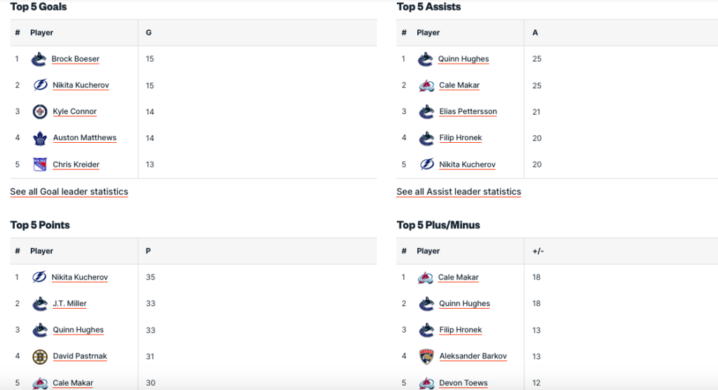The width and height of the screenshot is (718, 390).
Task: Open See all Goal leader statistics
Action: tap(69, 192)
